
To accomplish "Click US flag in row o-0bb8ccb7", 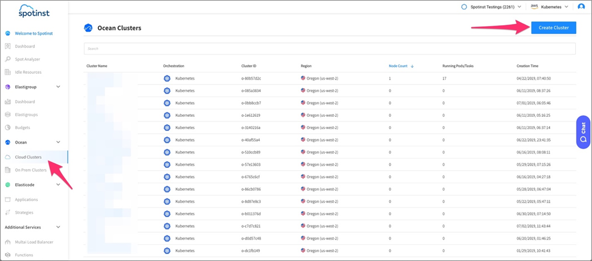I will tap(303, 103).
